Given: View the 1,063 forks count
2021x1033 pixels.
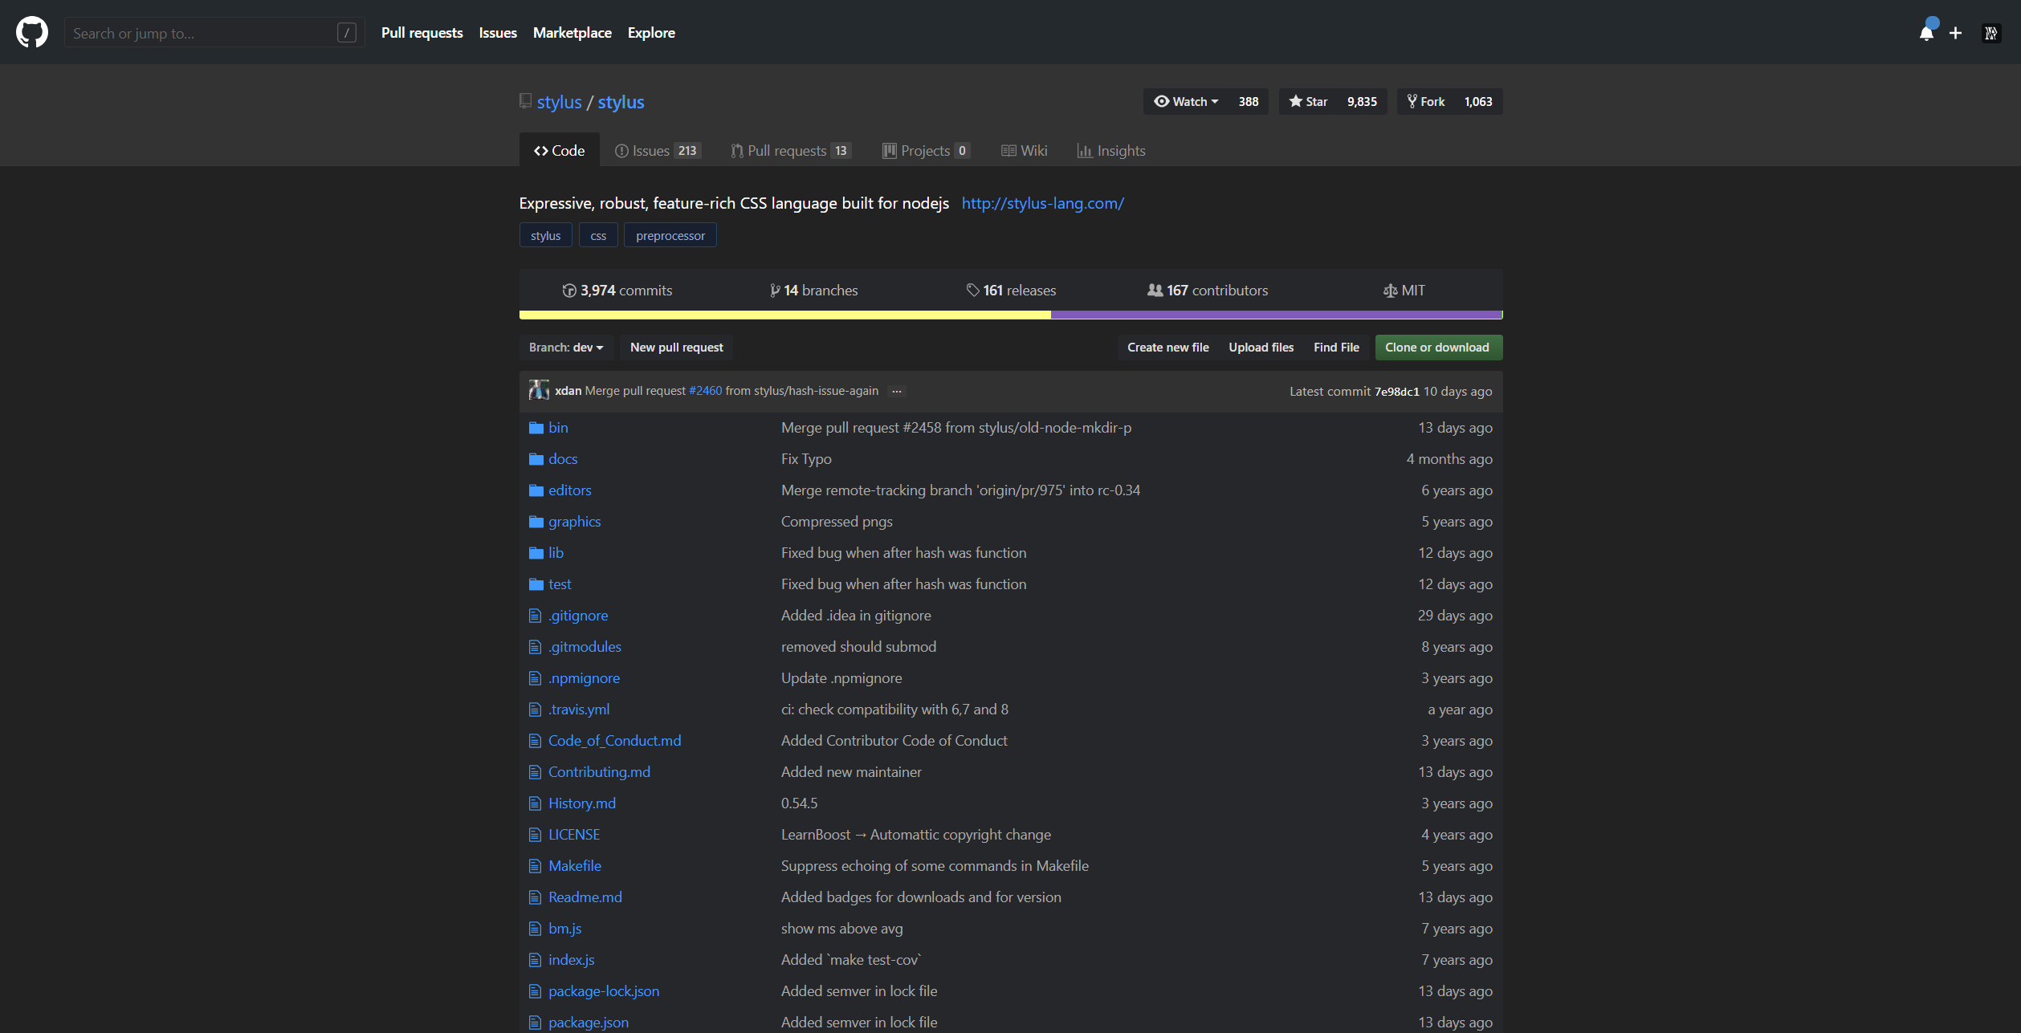Looking at the screenshot, I should tap(1478, 102).
